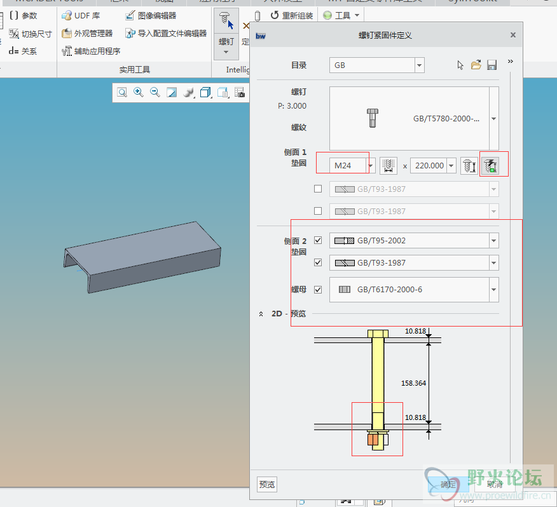Uncheck the 螺母 GB/T6170-2000-6 nut checkbox
The height and width of the screenshot is (507, 557).
click(x=318, y=289)
